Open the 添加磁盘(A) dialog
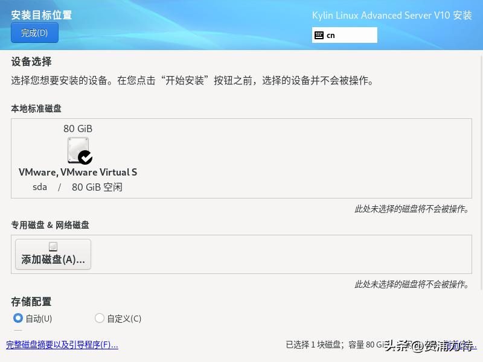Viewport: 483px width, 362px height. point(53,254)
